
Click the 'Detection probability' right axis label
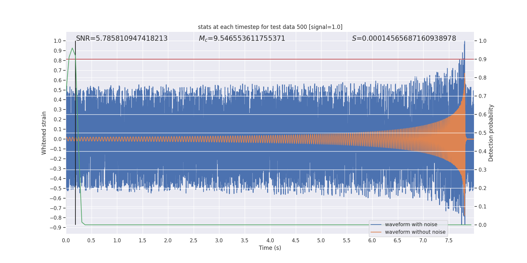tap(491, 133)
